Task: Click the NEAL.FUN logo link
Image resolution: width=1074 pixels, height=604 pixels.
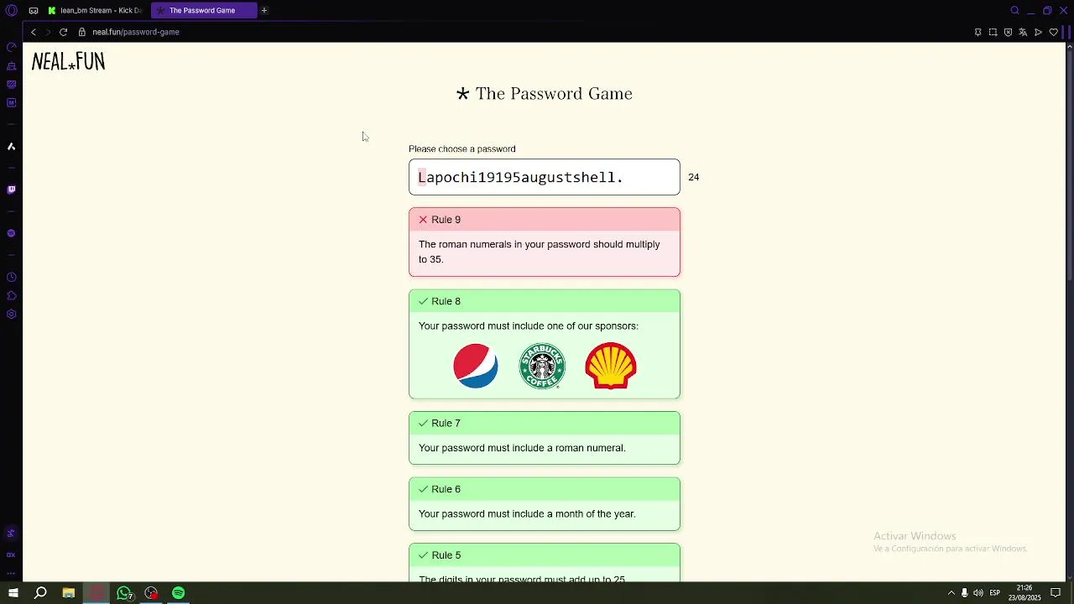Action: click(68, 61)
